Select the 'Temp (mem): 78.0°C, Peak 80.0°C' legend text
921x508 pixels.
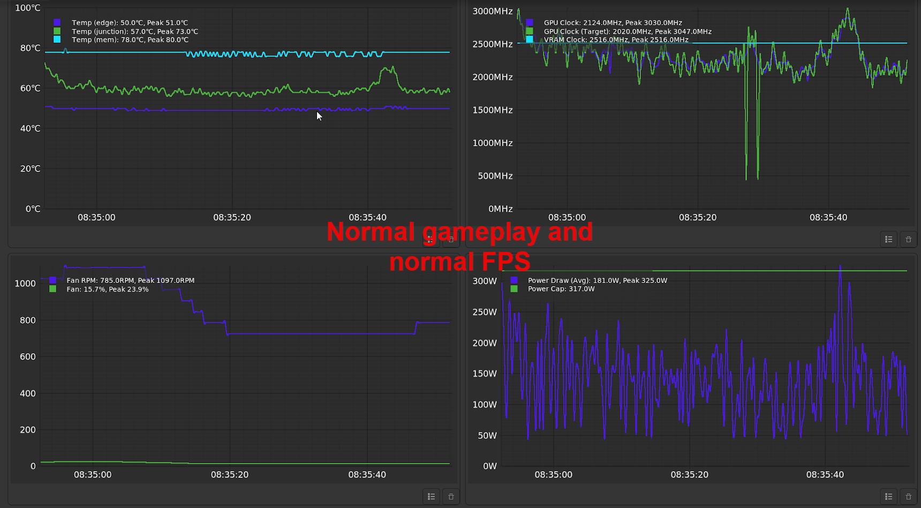tap(130, 40)
